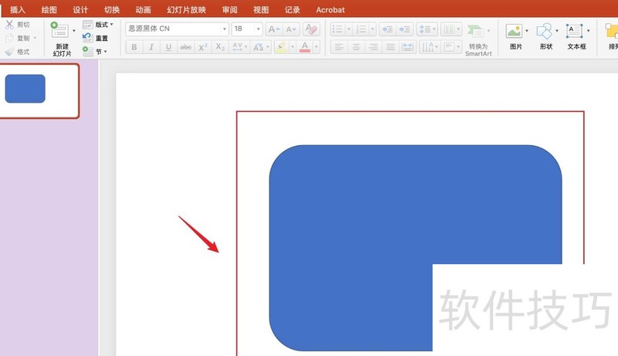
Task: Expand the highlight color dropdown arrow
Action: click(x=293, y=47)
